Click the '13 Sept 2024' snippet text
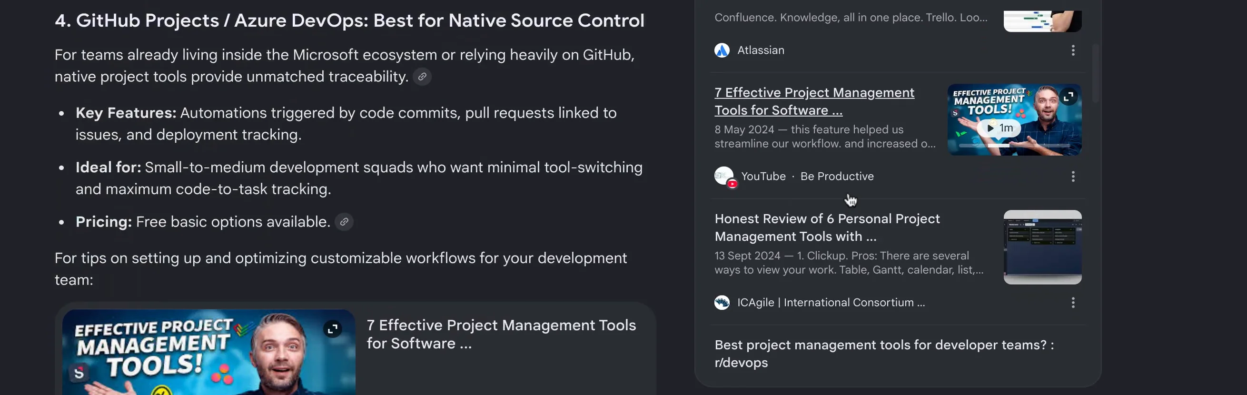Viewport: 1247px width, 395px height. coord(849,262)
